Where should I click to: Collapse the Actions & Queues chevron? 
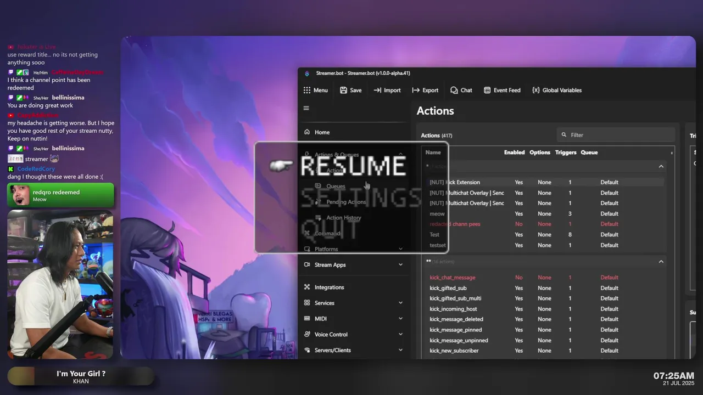click(x=400, y=155)
